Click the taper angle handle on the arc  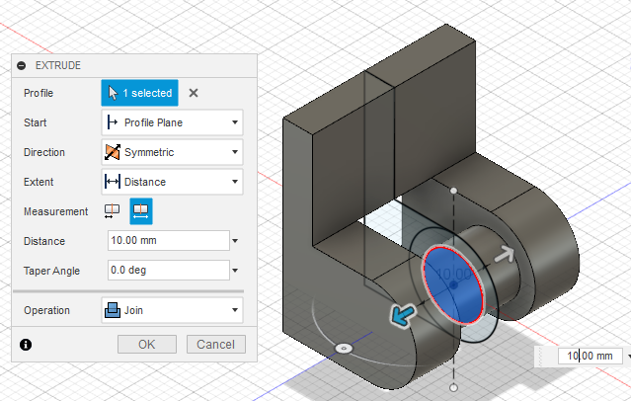point(344,348)
